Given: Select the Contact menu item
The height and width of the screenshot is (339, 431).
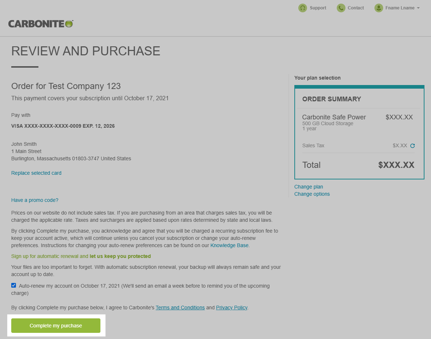Looking at the screenshot, I should [x=356, y=8].
